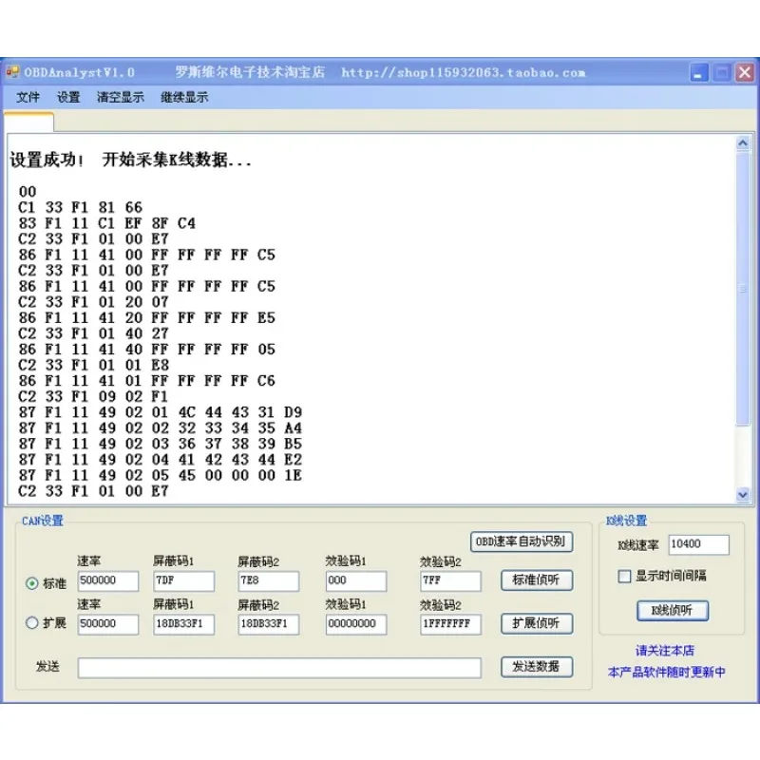Click the extended 速率 field showing 500000
The width and height of the screenshot is (760, 760).
click(x=108, y=624)
